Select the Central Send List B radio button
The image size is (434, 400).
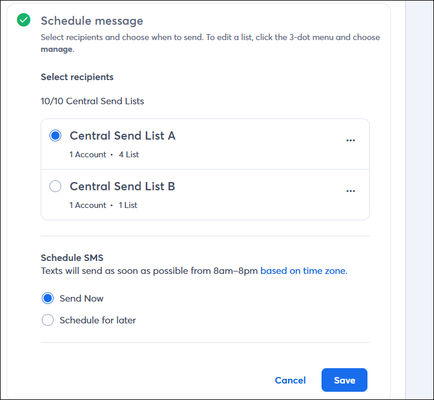55,186
